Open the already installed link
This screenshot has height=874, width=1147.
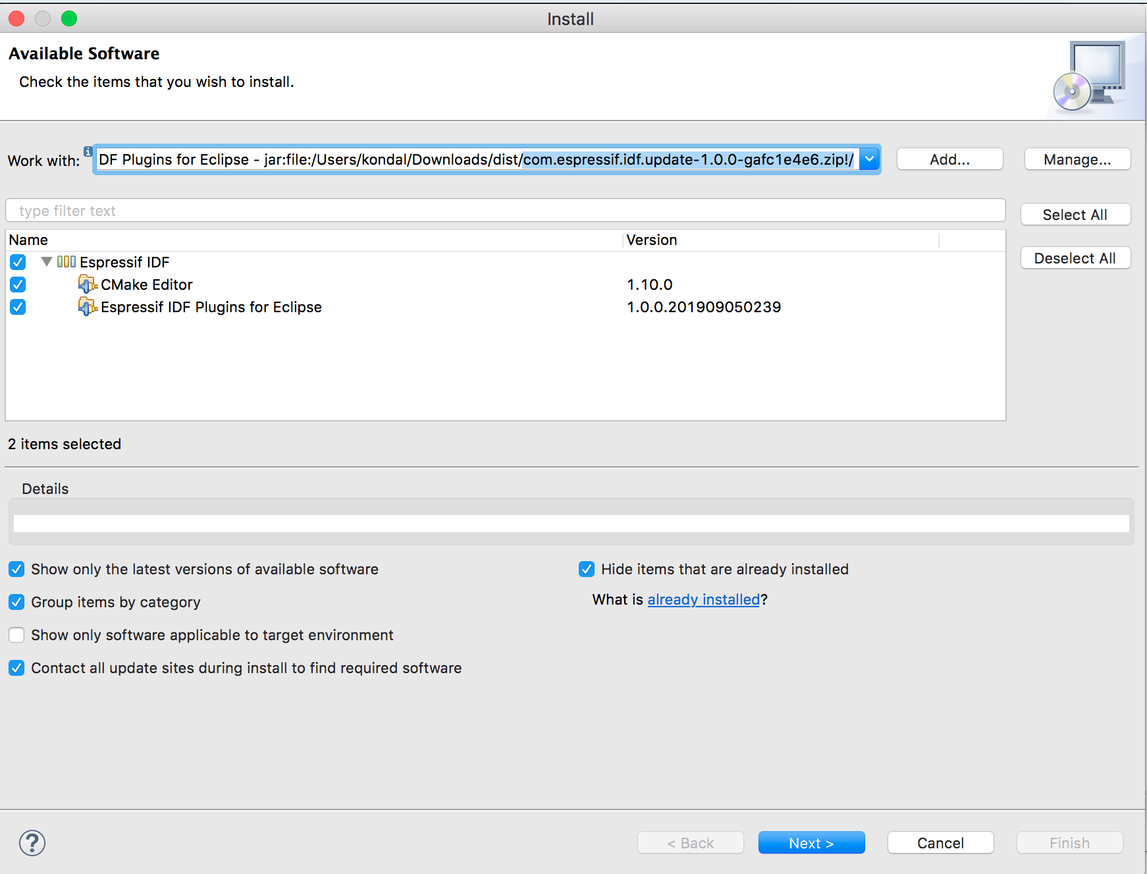pos(703,599)
